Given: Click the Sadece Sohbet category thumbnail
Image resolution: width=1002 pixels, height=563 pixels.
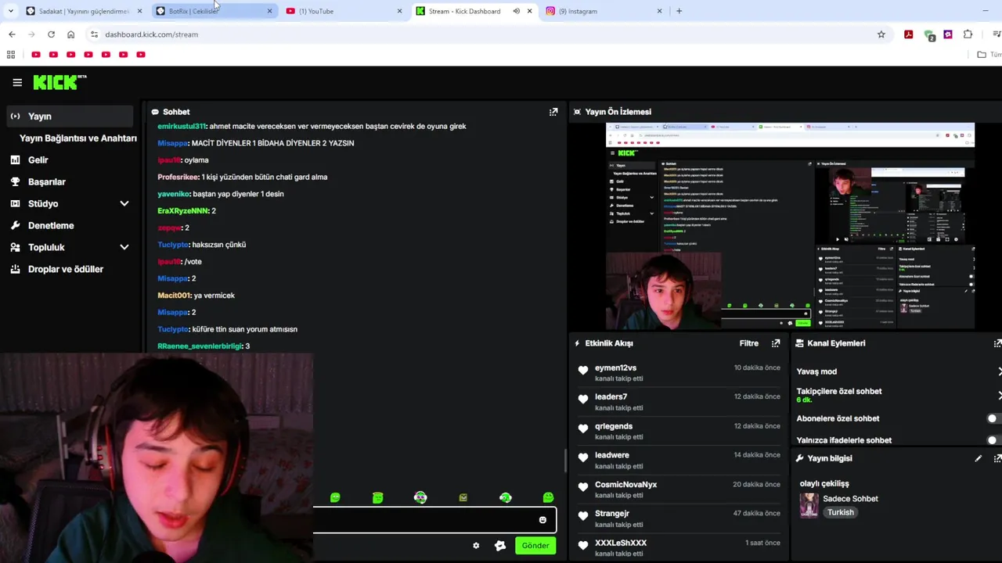Looking at the screenshot, I should [x=809, y=505].
